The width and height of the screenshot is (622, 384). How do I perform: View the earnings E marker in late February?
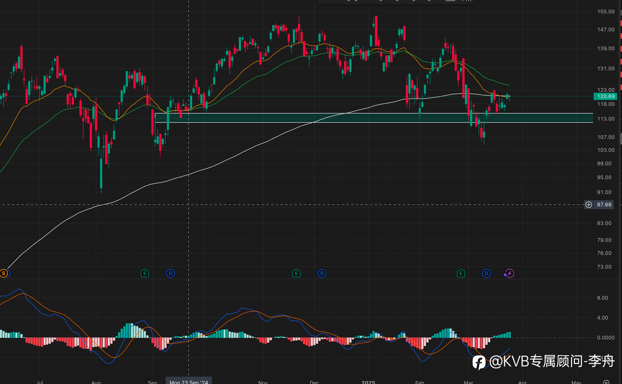[461, 273]
